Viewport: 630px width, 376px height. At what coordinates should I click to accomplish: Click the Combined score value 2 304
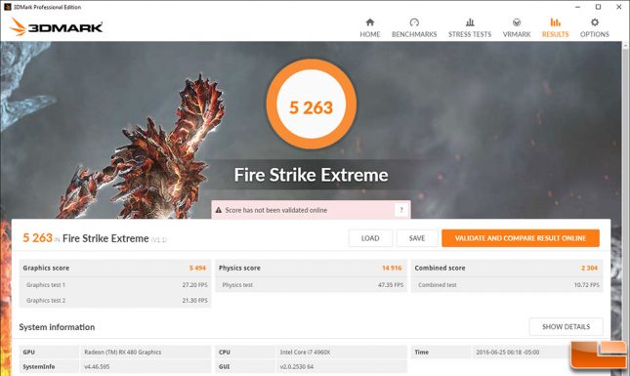point(589,268)
